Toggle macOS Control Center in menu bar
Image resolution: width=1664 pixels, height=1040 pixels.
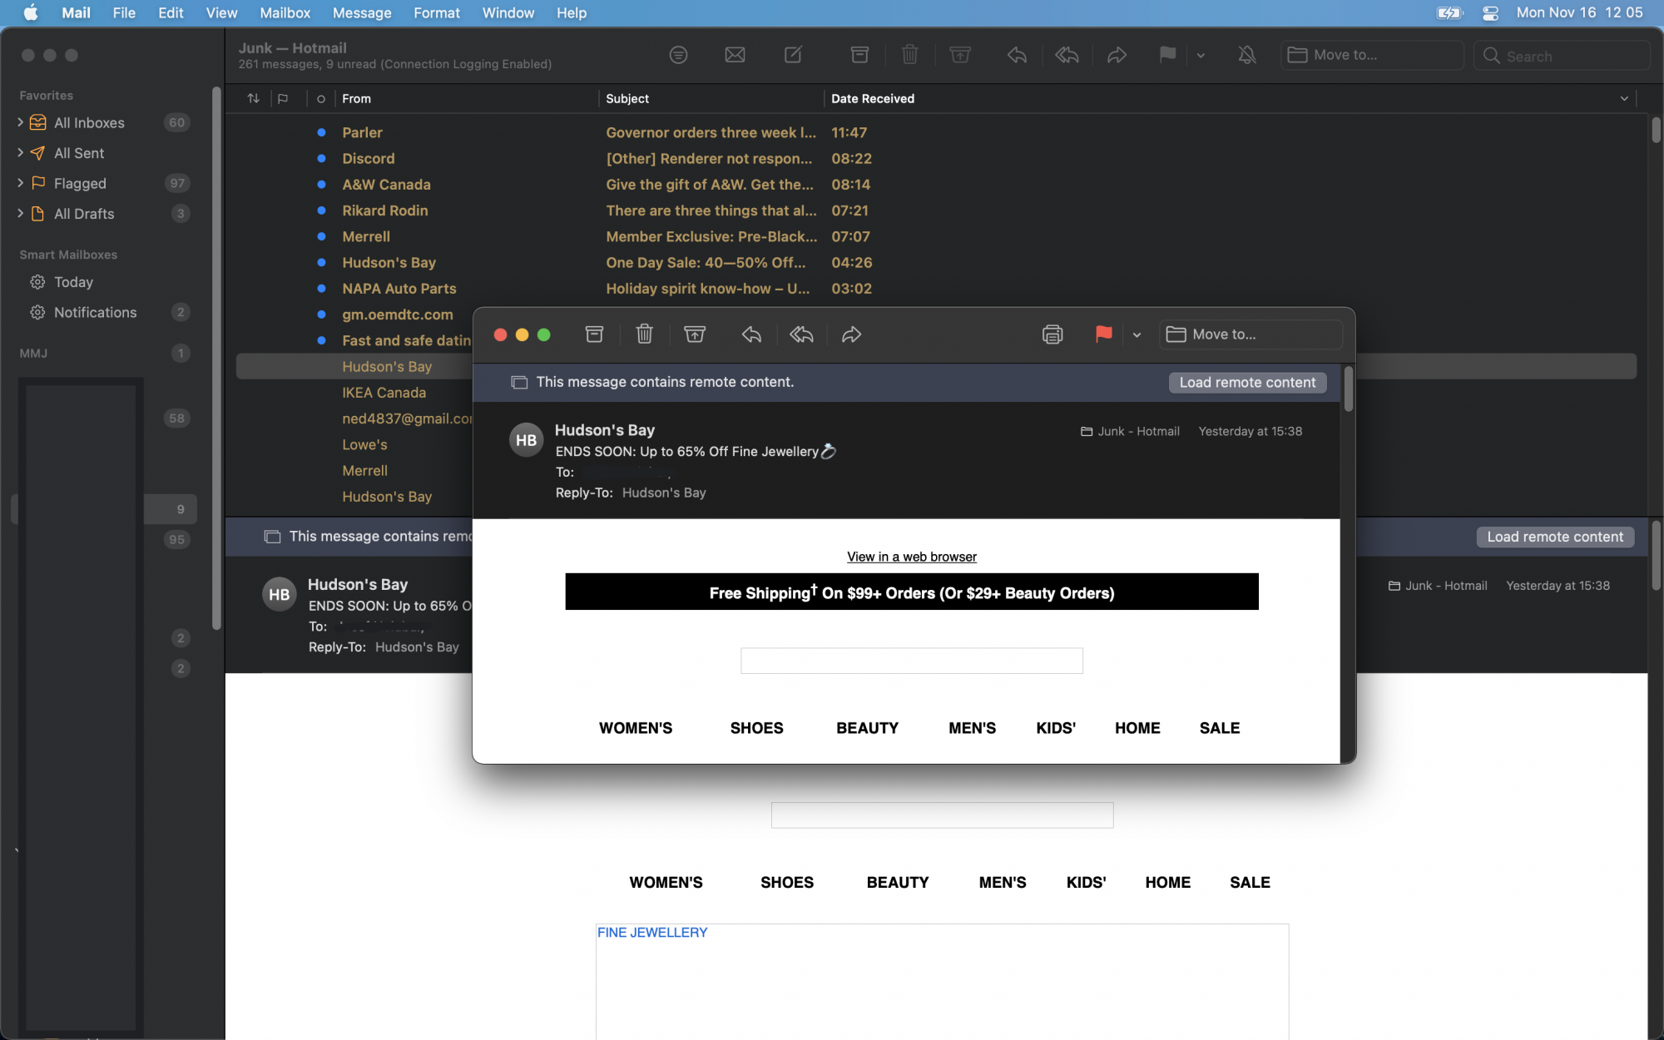coord(1490,12)
